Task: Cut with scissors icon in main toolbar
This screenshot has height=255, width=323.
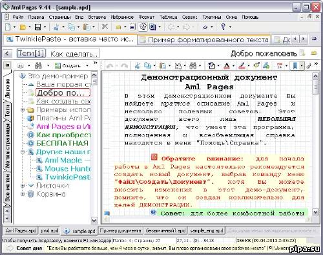Action: coord(56,27)
